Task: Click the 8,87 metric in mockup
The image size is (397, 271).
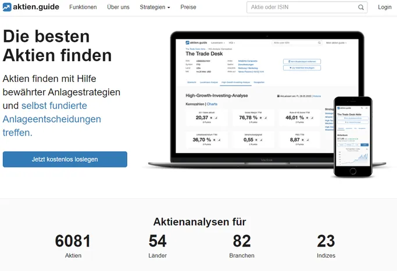Action: (x=295, y=140)
